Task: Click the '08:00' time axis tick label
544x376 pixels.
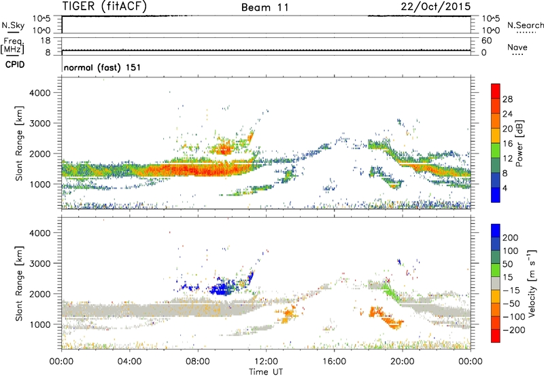Action: pos(198,362)
